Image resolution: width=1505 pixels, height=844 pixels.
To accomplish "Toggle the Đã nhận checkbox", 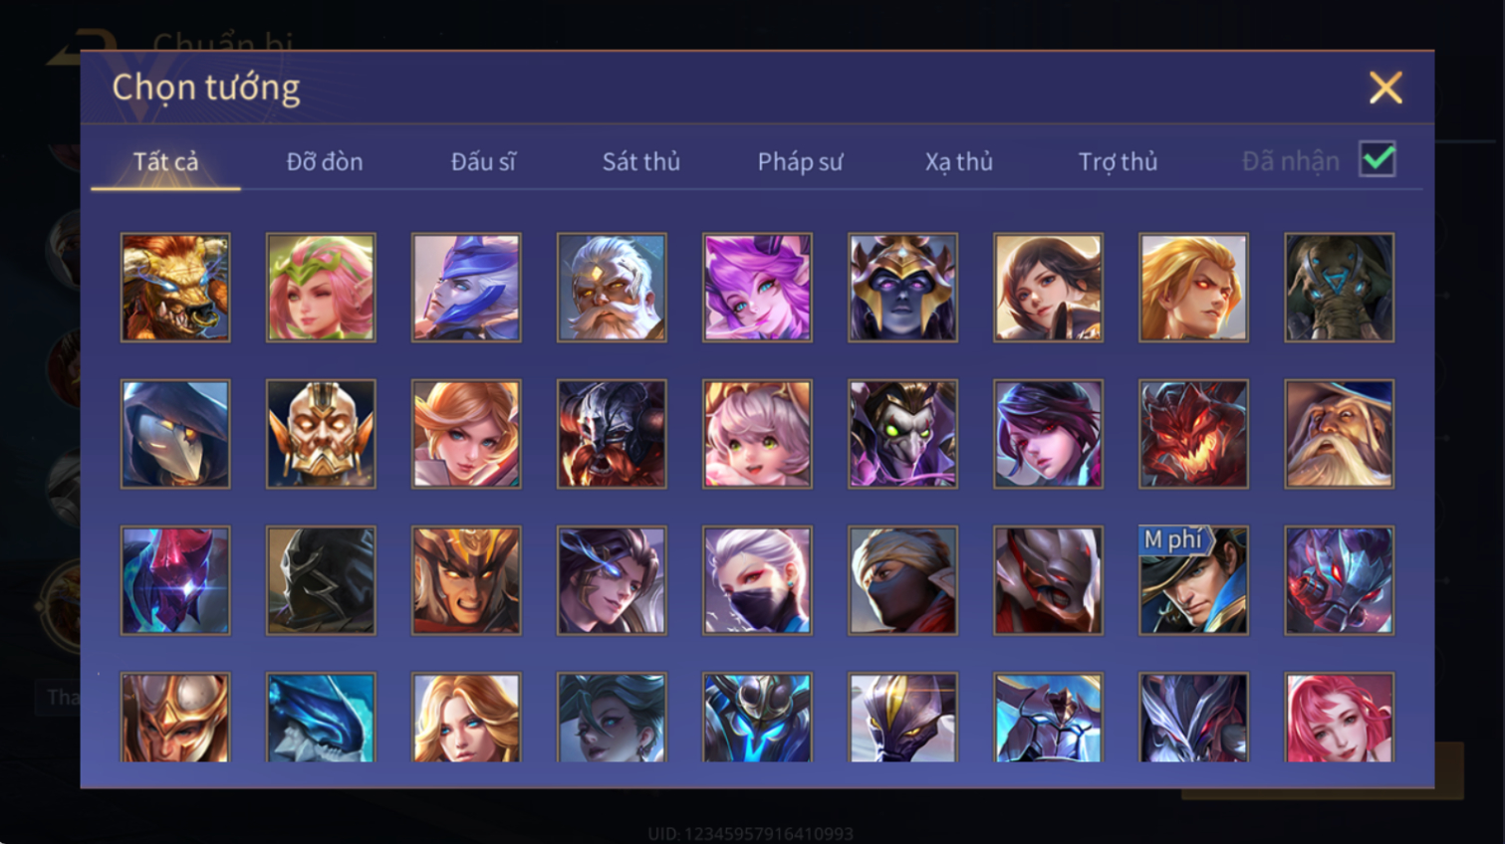I will (1378, 159).
